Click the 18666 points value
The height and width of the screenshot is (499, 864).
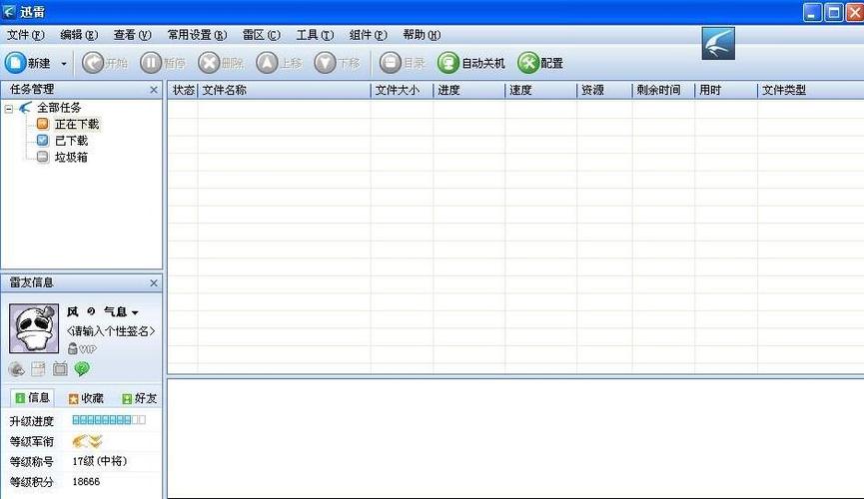86,481
